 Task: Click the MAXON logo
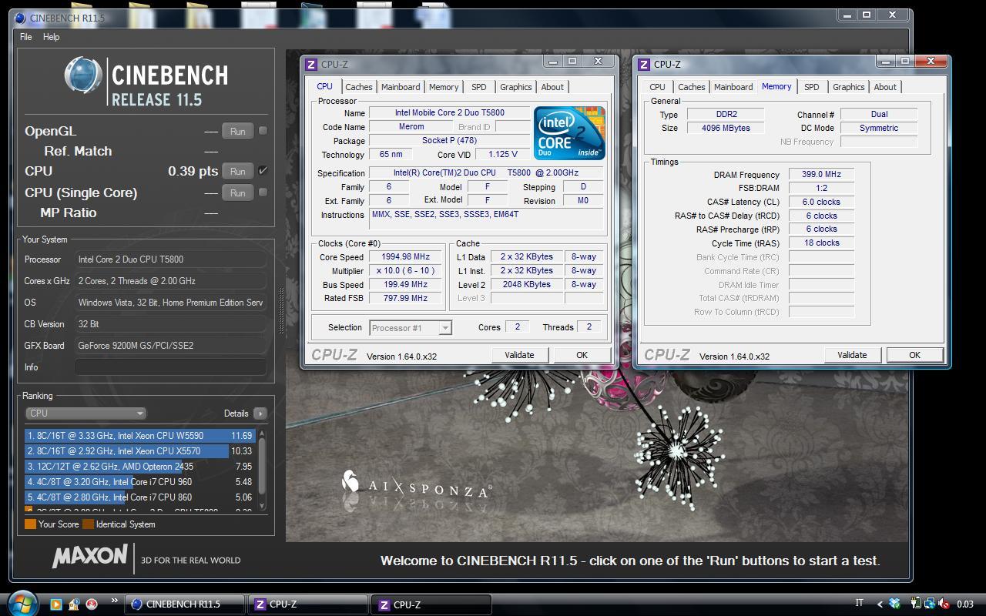(90, 556)
